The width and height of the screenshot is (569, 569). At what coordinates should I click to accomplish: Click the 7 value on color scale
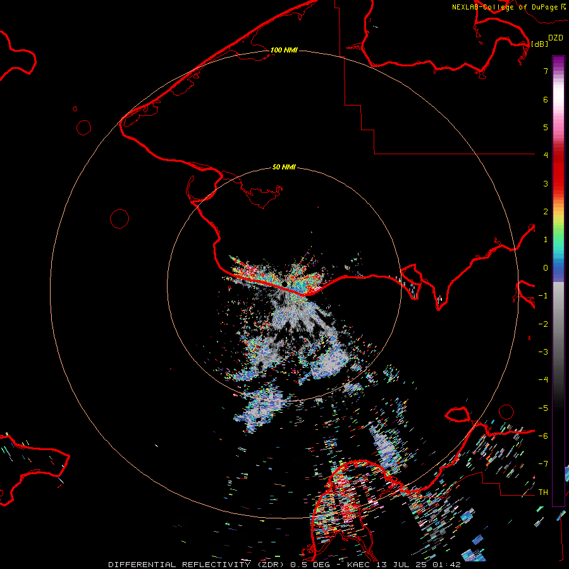tap(546, 71)
